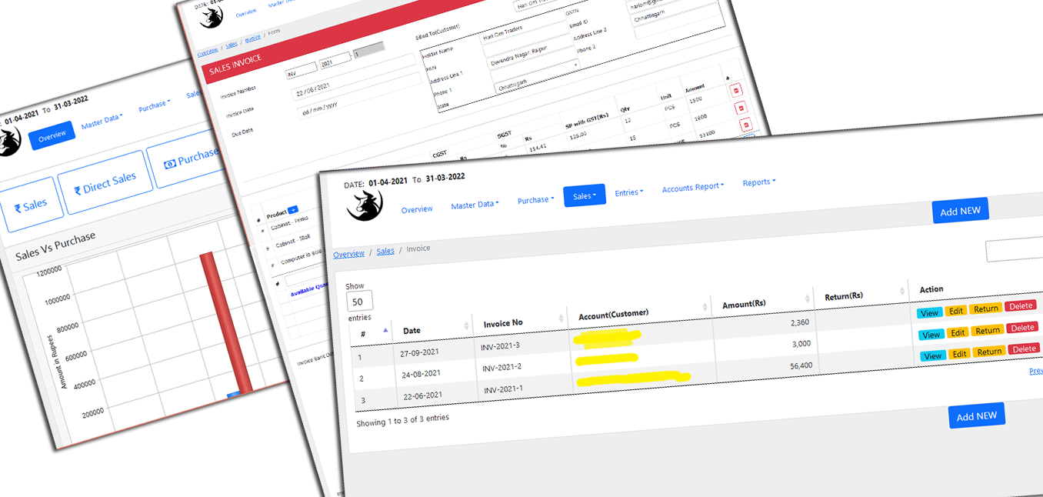The image size is (1043, 497).
Task: Click the Sales breadcrumb link above the invoice table
Action: (x=385, y=251)
